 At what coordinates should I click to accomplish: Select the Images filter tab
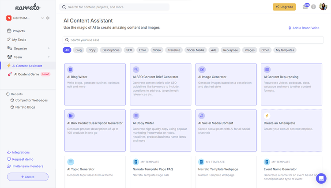[x=249, y=50]
